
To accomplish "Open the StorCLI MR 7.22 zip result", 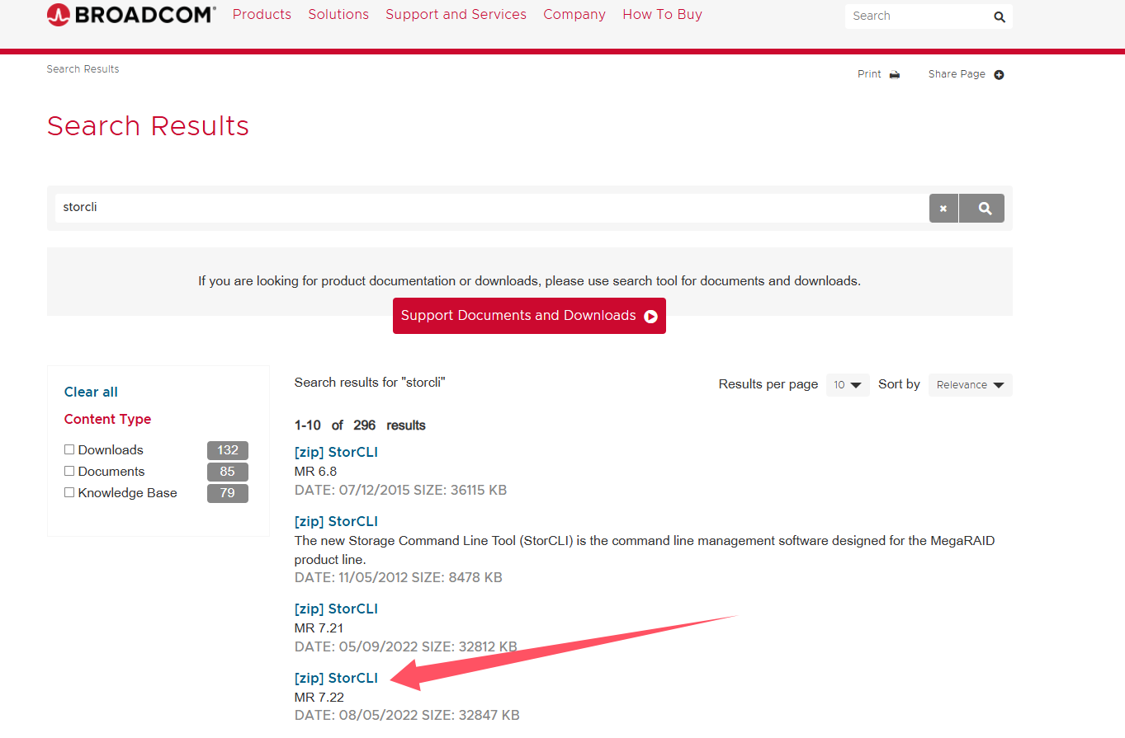I will [336, 678].
